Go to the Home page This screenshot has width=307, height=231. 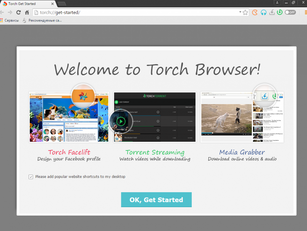27,12
